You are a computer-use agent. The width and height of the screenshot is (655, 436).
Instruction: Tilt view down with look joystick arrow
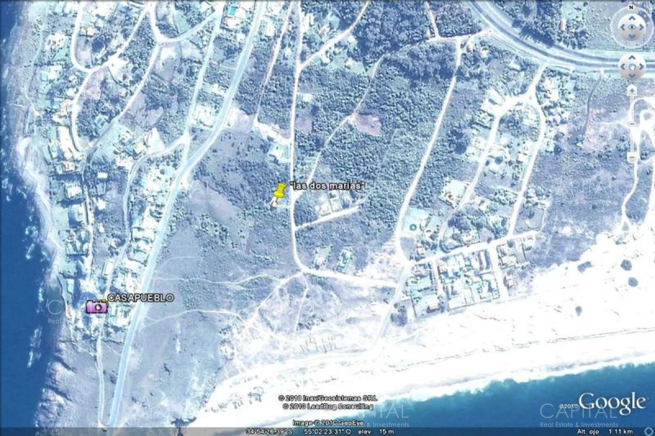tap(632, 37)
